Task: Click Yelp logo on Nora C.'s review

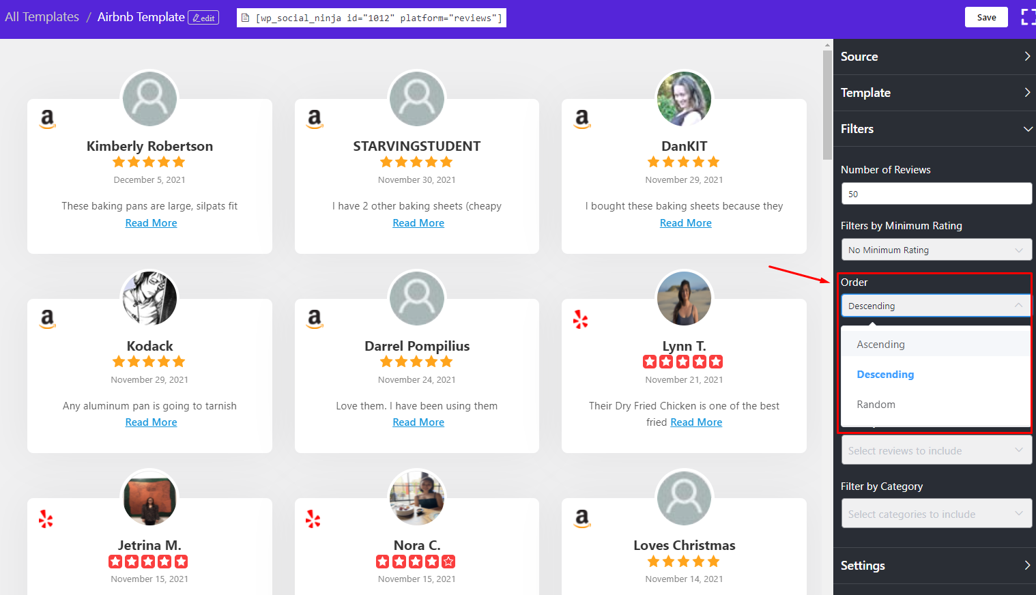Action: pos(313,519)
